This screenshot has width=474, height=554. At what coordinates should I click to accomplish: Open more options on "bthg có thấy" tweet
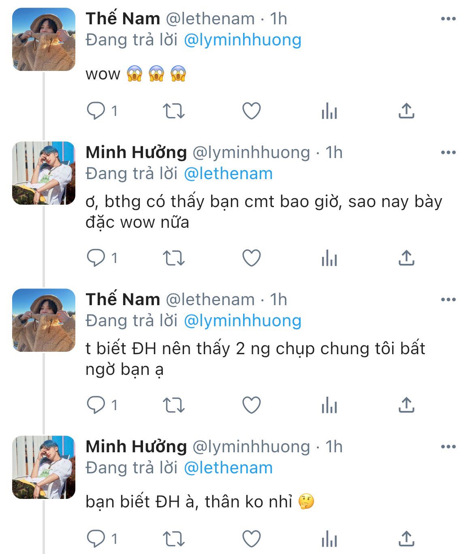click(x=448, y=153)
